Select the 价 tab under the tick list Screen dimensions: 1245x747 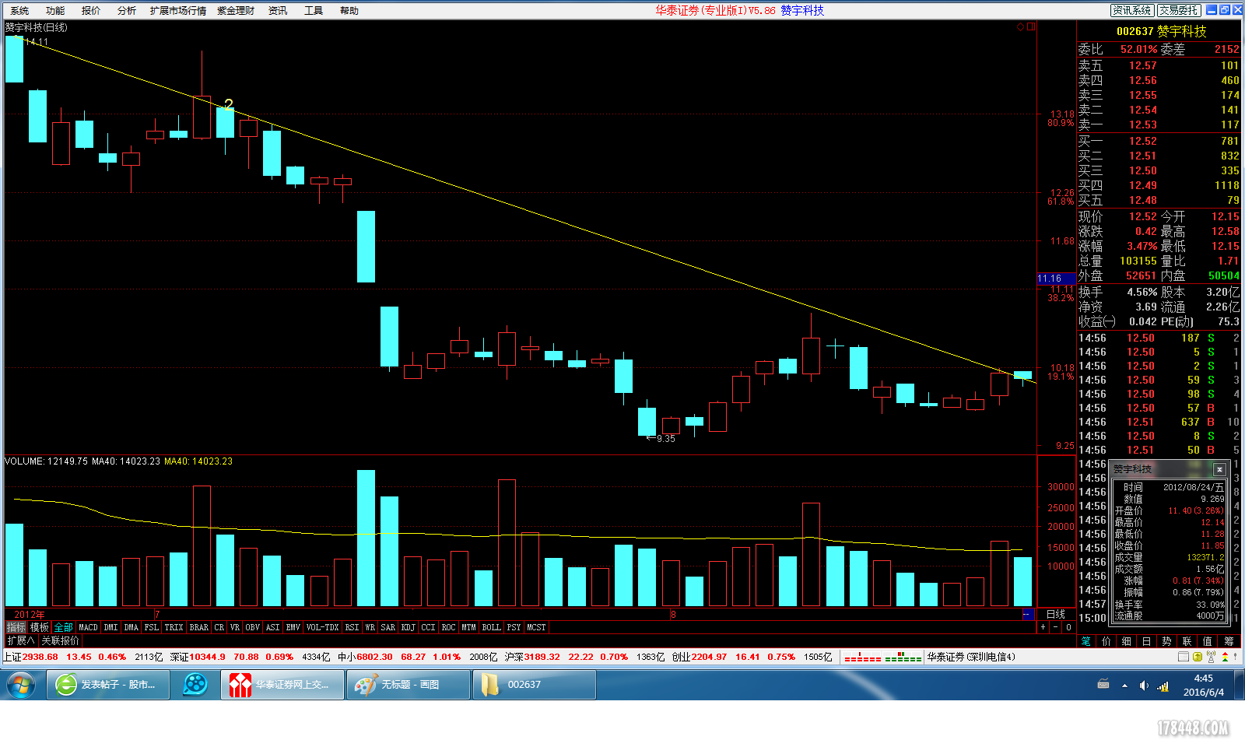coord(1106,641)
